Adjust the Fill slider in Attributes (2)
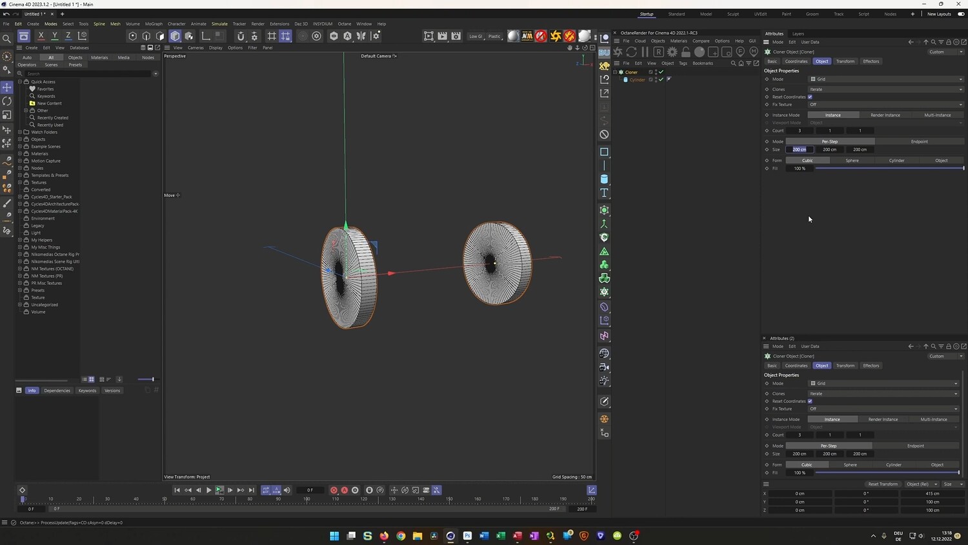Screen dimensions: 968x545 (x=887, y=473)
